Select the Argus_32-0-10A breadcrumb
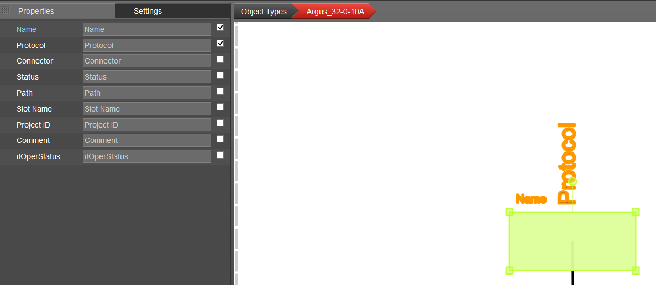The height and width of the screenshot is (285, 656). (x=335, y=12)
